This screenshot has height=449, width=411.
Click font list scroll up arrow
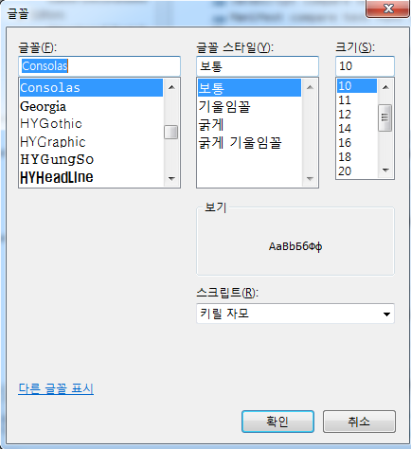click(171, 87)
